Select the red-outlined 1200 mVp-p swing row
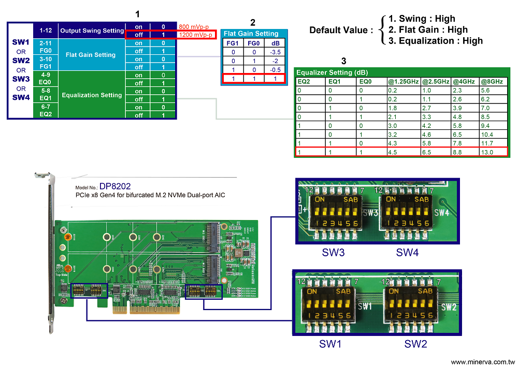The image size is (518, 366). click(x=170, y=35)
